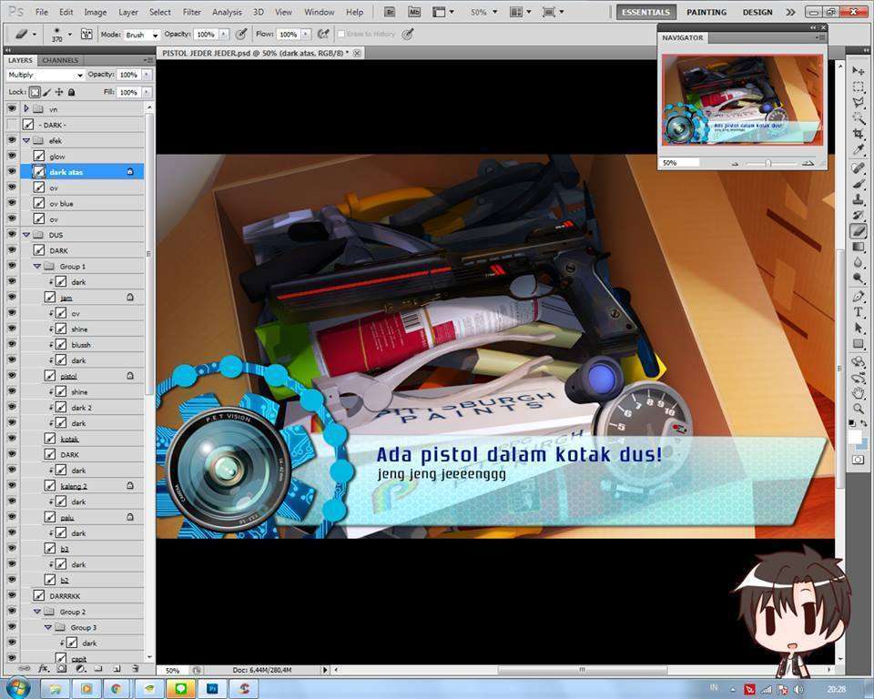Image resolution: width=874 pixels, height=699 pixels.
Task: Switch to the Painting workspace
Action: [x=706, y=12]
